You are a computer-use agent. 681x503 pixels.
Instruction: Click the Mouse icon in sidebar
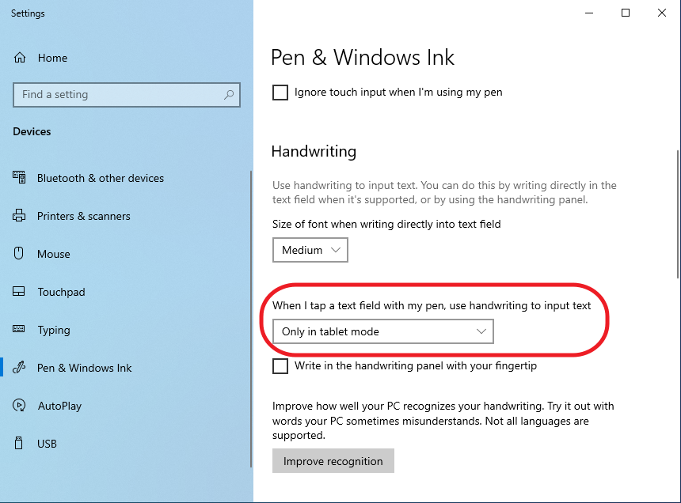19,253
